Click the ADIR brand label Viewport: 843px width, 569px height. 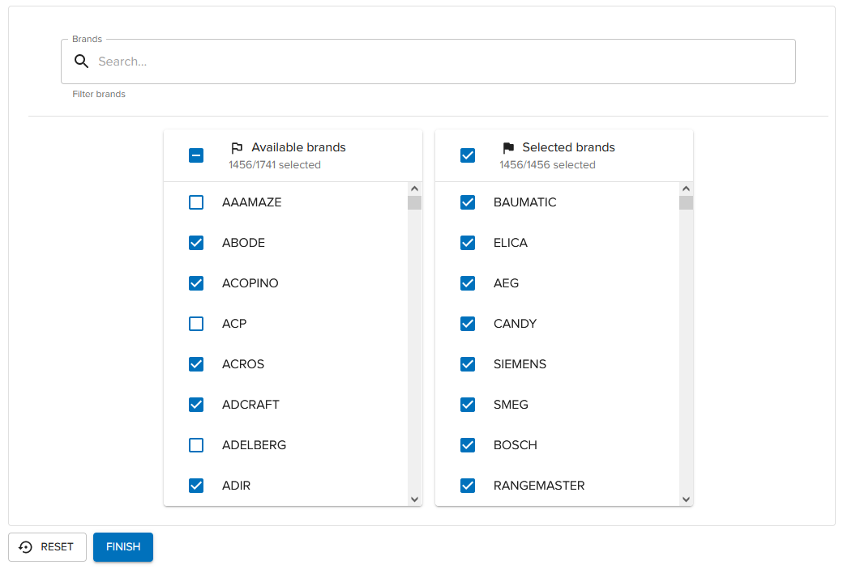(236, 486)
